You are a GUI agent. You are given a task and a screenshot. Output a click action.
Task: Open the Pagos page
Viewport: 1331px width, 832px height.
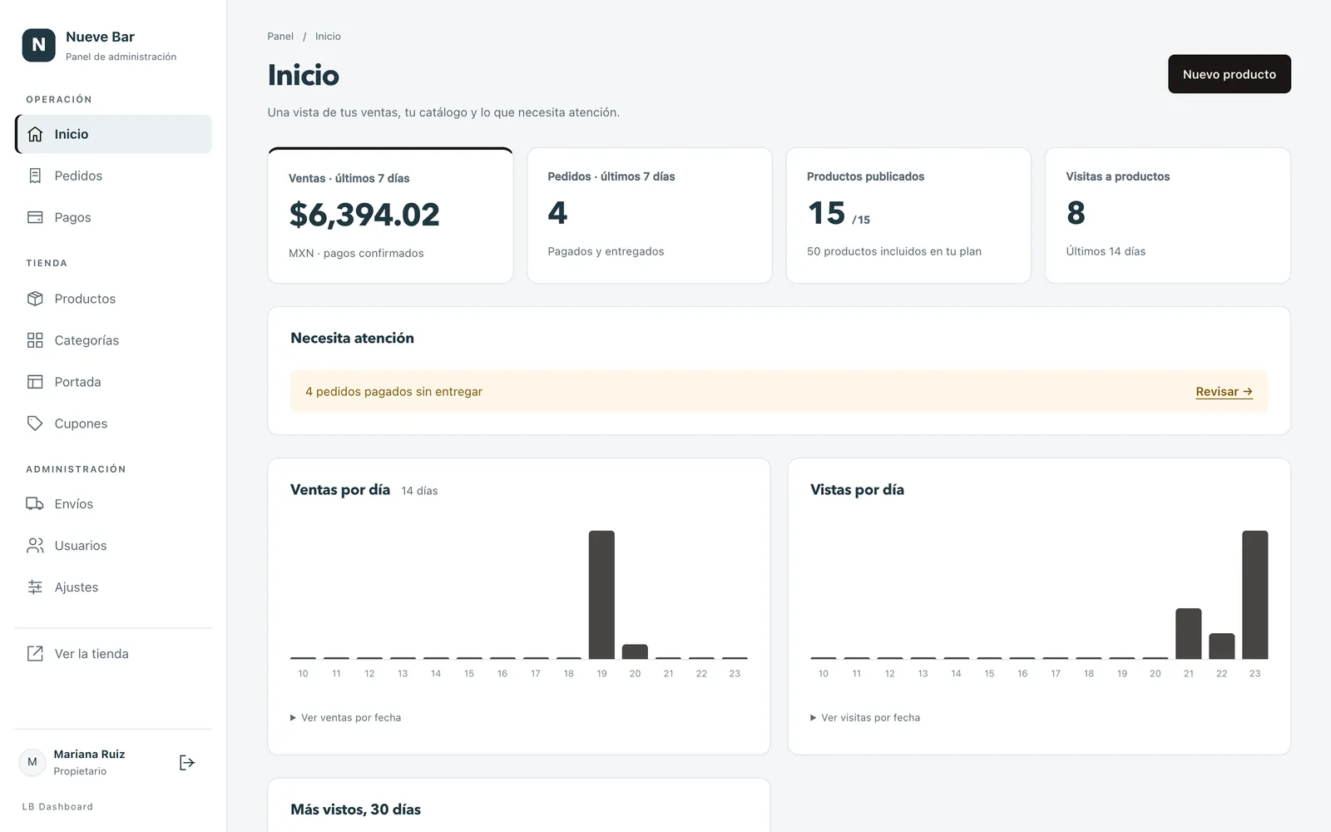[113, 217]
